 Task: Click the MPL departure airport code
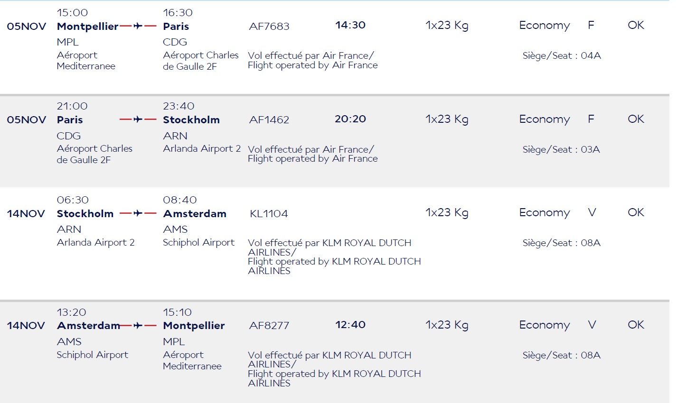[x=67, y=42]
